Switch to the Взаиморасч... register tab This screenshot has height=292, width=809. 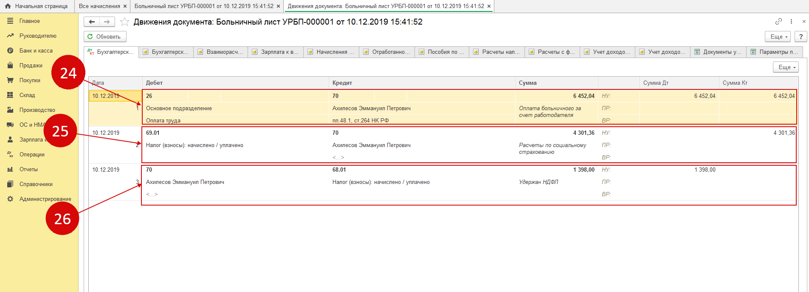pos(221,52)
